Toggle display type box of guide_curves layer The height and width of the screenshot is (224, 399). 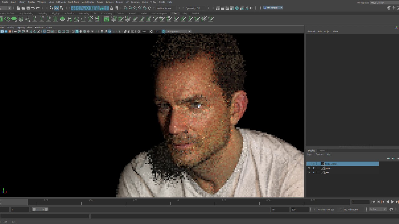[x=318, y=164]
